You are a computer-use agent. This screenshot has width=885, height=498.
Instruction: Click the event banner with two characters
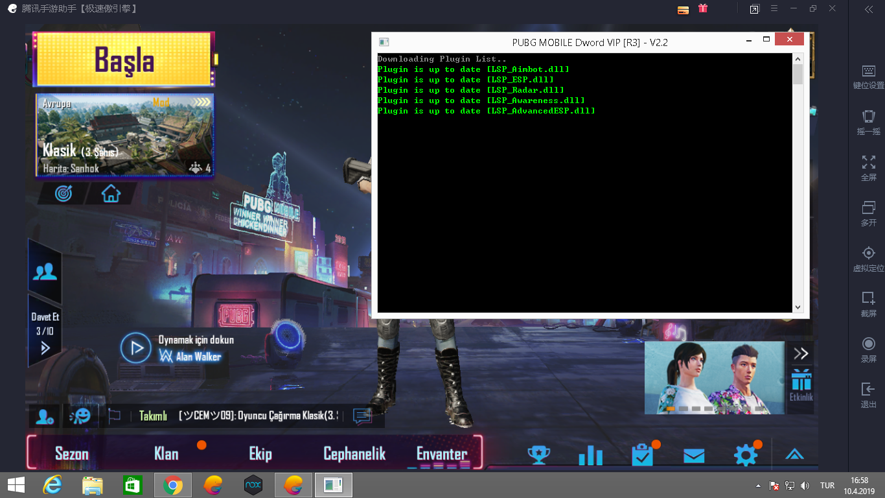[715, 378]
